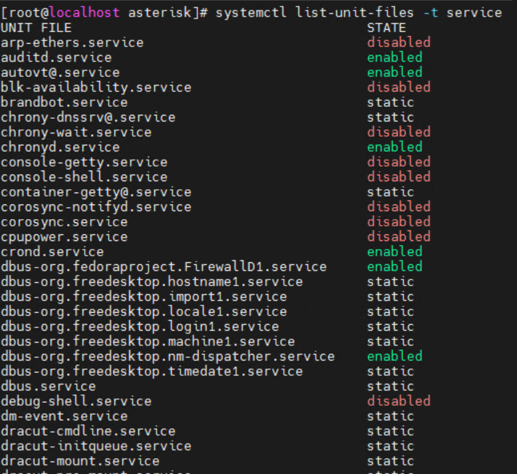Image resolution: width=517 pixels, height=474 pixels.
Task: Select the auditd.service line
Action: point(56,58)
